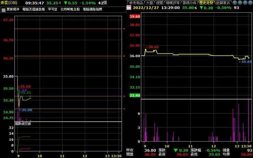
Task: Click the down arrow navigation icon
Action: 240,3
